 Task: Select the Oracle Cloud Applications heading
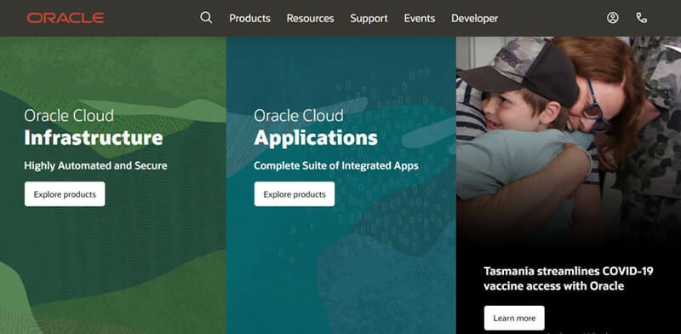[316, 128]
